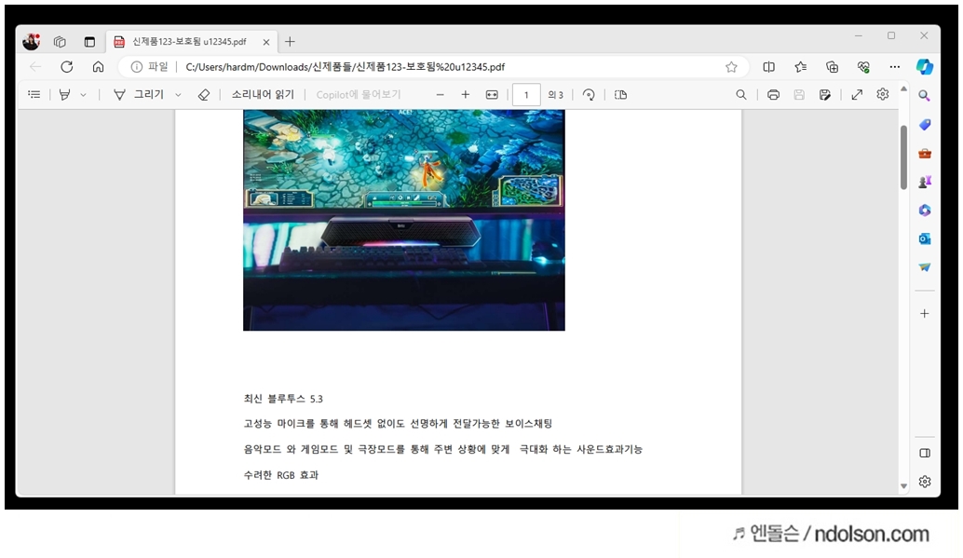Add a sidebar app with the customize plus

click(x=924, y=313)
